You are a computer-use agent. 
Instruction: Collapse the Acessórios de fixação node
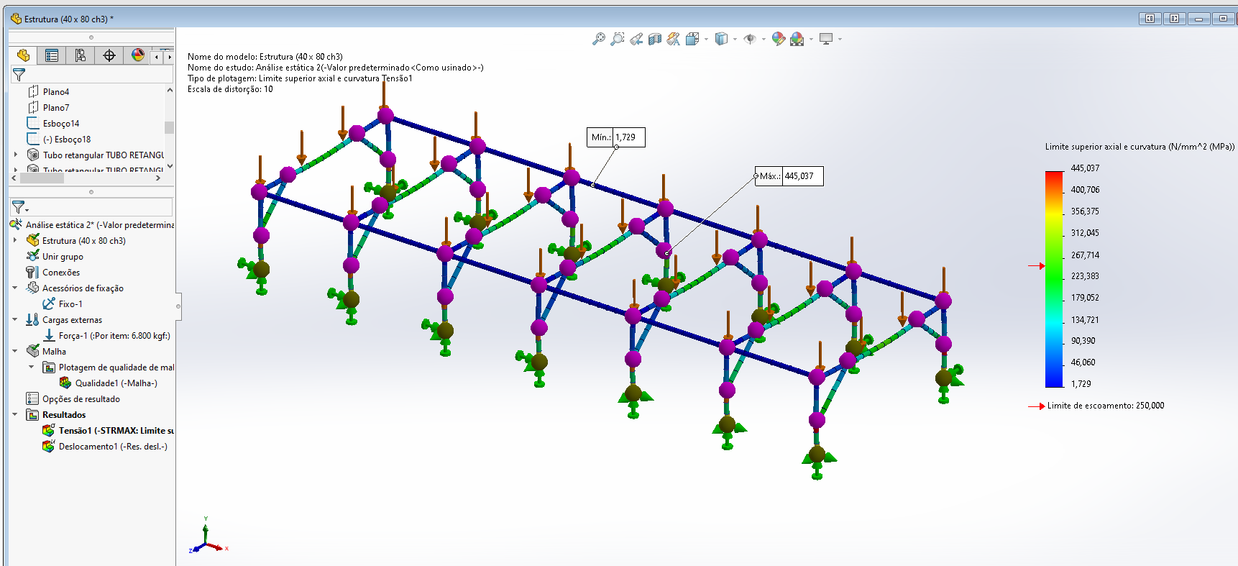pyautogui.click(x=15, y=288)
